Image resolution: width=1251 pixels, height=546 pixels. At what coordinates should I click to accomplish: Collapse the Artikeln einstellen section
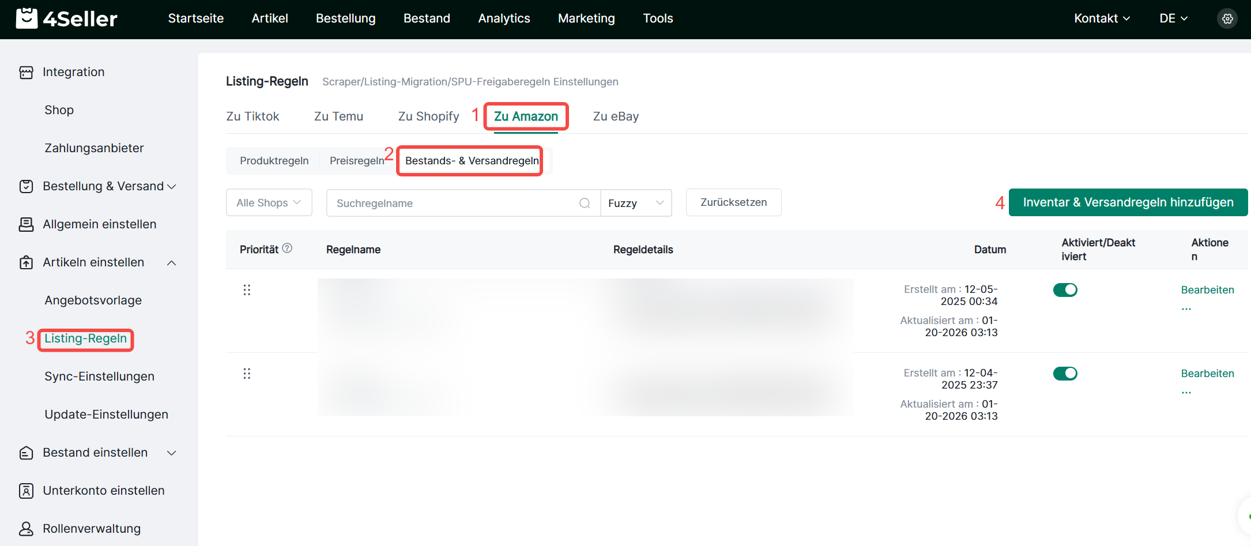coord(171,263)
